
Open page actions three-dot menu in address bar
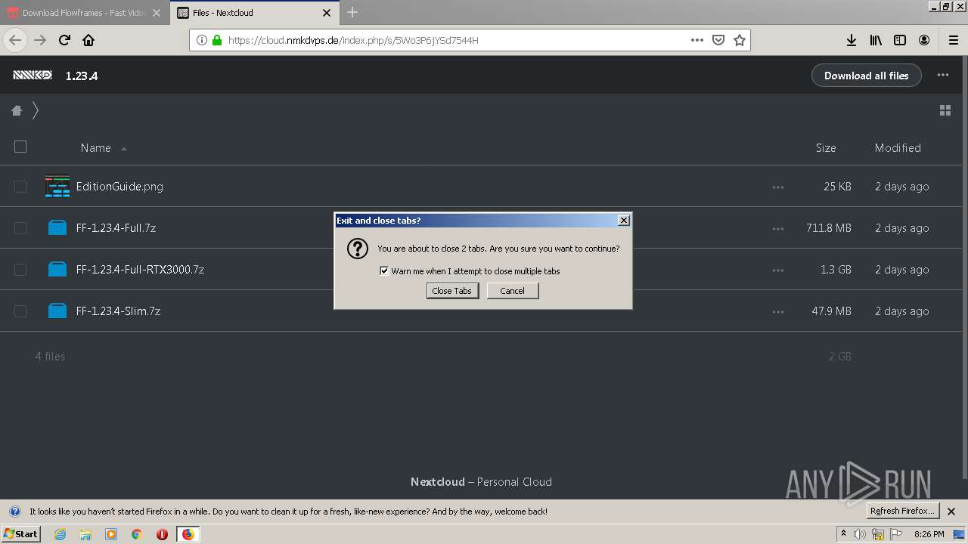(x=697, y=40)
